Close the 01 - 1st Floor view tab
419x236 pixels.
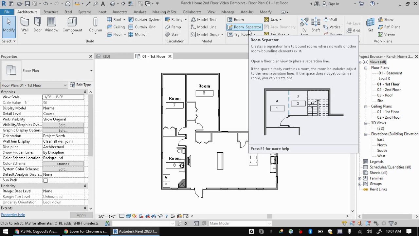(170, 56)
